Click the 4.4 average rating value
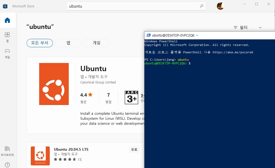The width and height of the screenshot is (275, 168). 83,95
